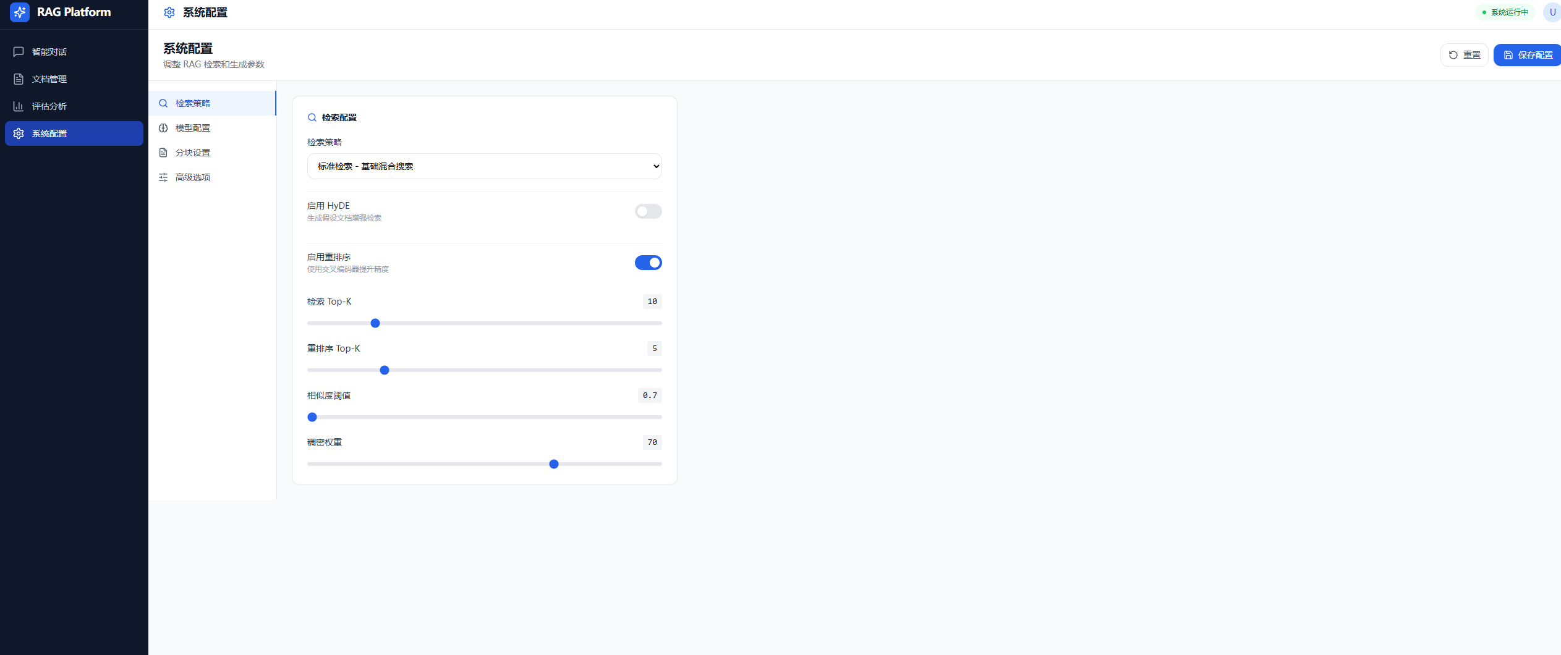The height and width of the screenshot is (655, 1561).
Task: Open 系统配置 in the left sidebar
Action: pyautogui.click(x=74, y=133)
